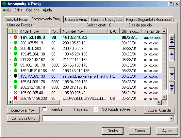Click the Ayuda button
The width and height of the screenshot is (181, 138).
[x=167, y=131]
